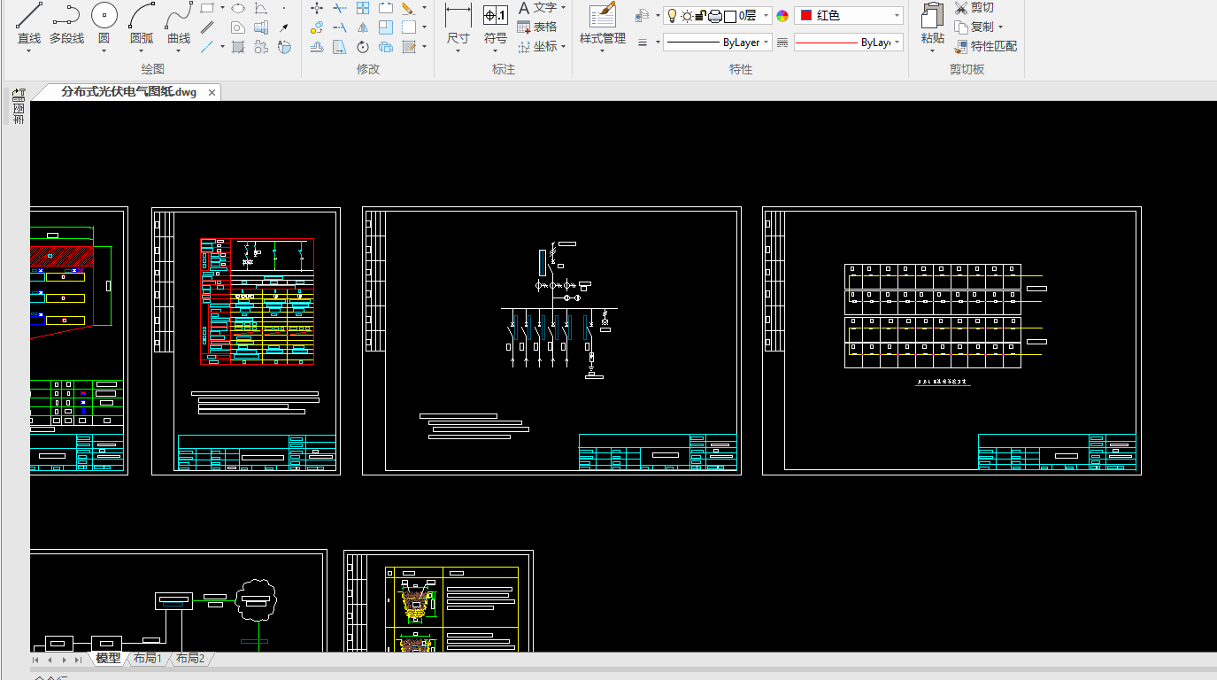Activate the 多段线 polyline tool
Image resolution: width=1217 pixels, height=680 pixels.
pos(66,22)
